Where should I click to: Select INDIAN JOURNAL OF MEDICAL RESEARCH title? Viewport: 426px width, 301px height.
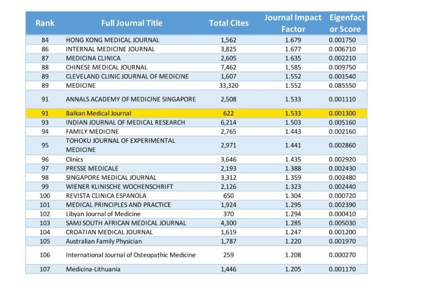coord(125,123)
